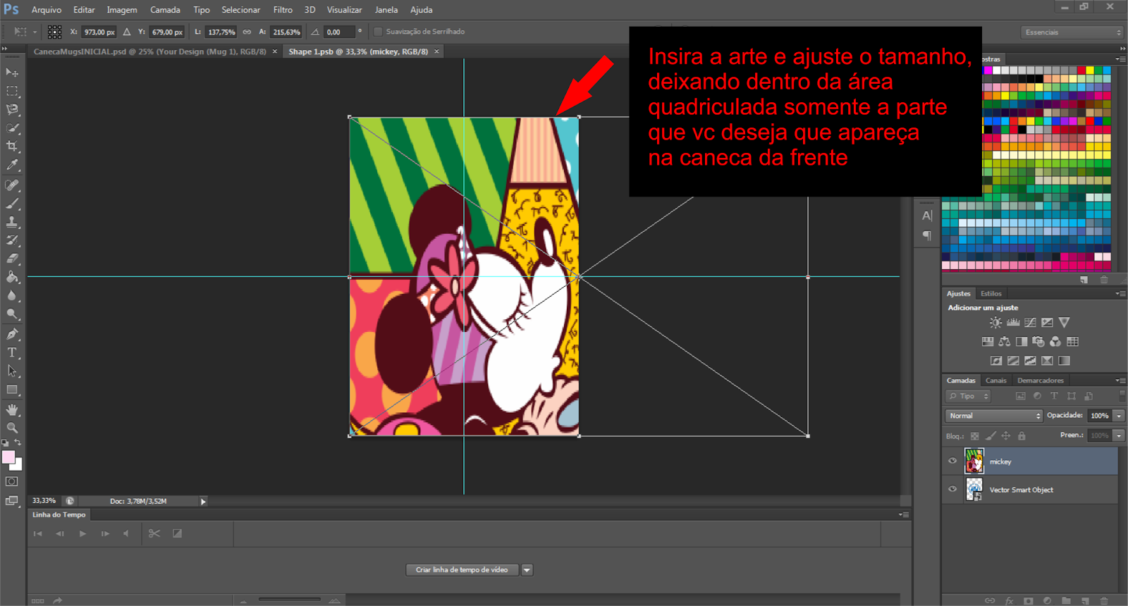Toggle maintain aspect ratio link
This screenshot has width=1128, height=606.
pos(247,32)
